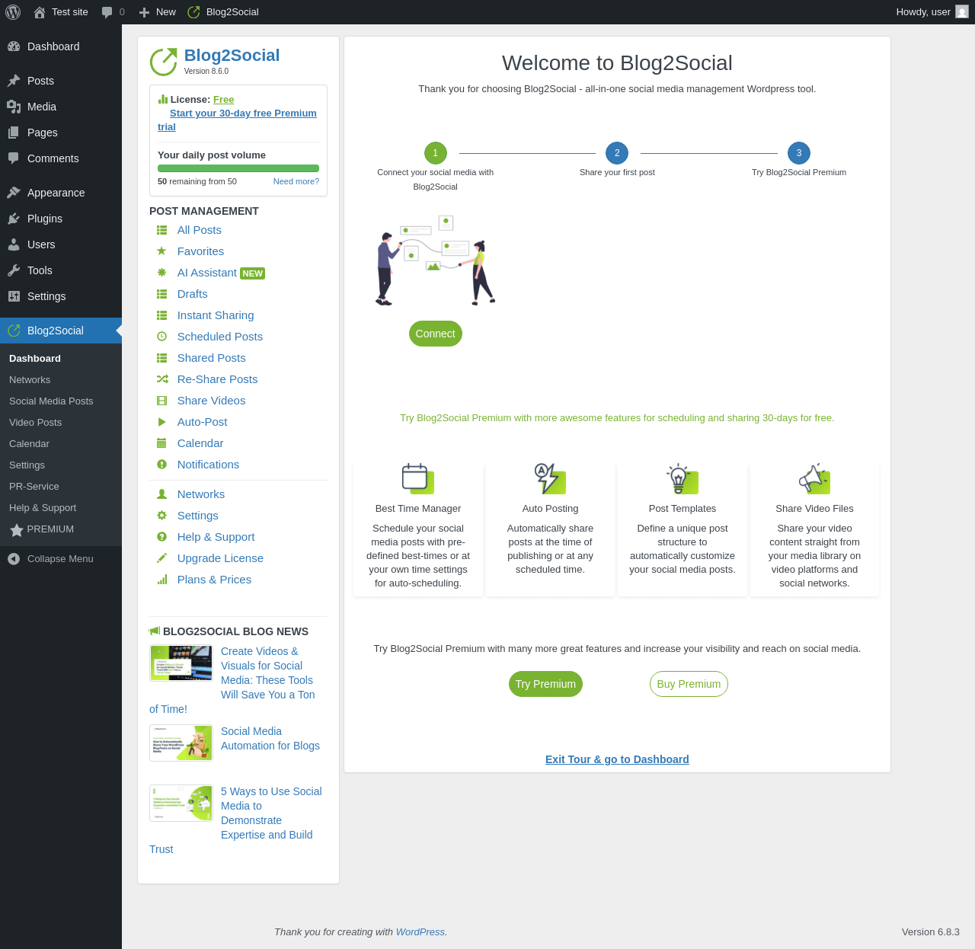Select step 1 circle in the tour

click(436, 153)
